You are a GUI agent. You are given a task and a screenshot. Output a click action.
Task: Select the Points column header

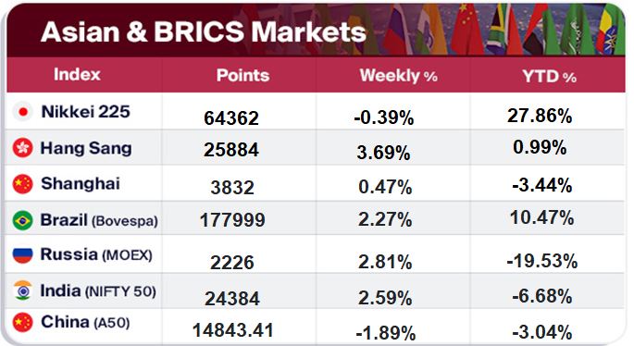click(x=242, y=76)
